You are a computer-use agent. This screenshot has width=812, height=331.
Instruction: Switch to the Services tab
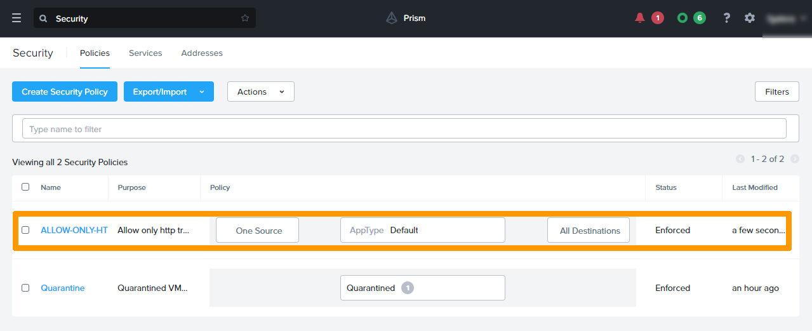(x=145, y=53)
